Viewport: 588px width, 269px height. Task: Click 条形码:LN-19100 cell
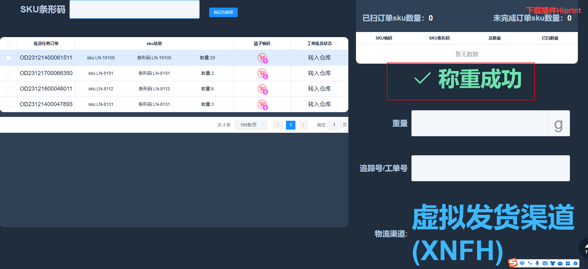coord(154,58)
